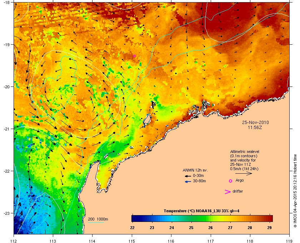Click the magenta Argo circle on the map
Image resolution: width=300 pixels, height=243 pixels.
coord(135,56)
